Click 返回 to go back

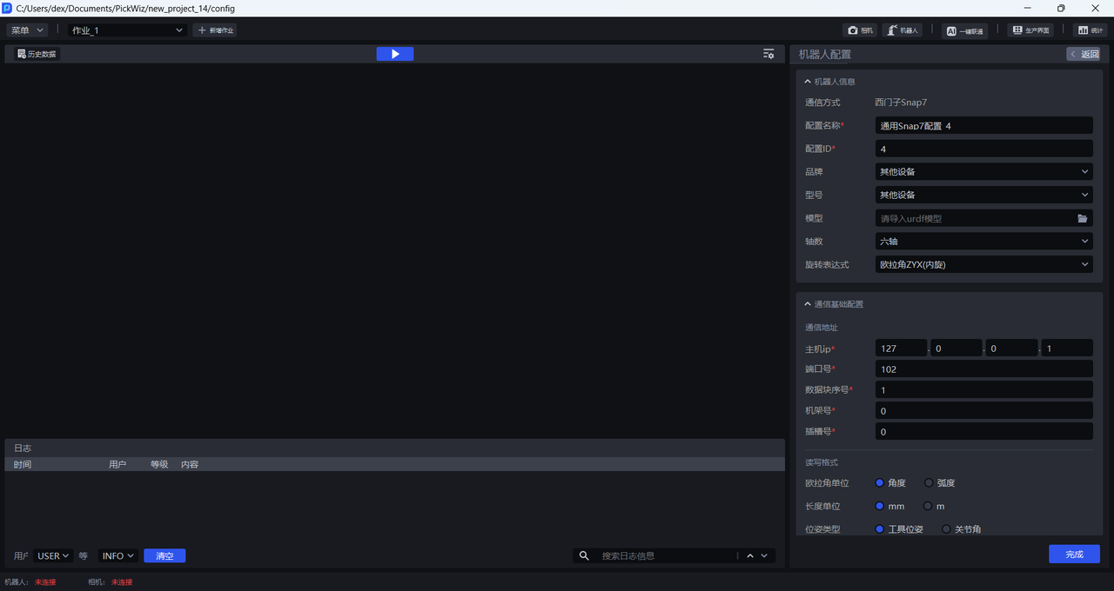coord(1084,54)
